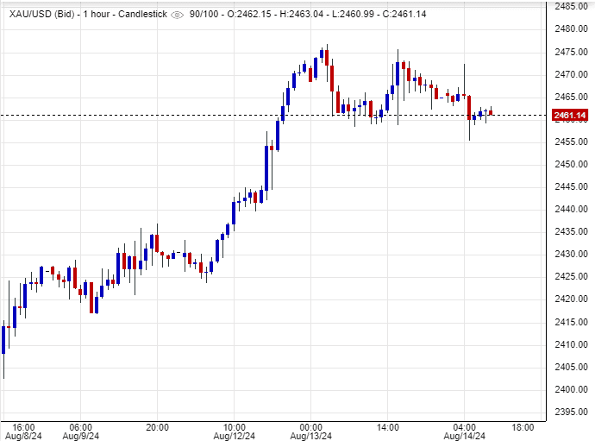The height and width of the screenshot is (441, 595).
Task: Toggle the eye icon beside Candlestick label
Action: point(177,15)
